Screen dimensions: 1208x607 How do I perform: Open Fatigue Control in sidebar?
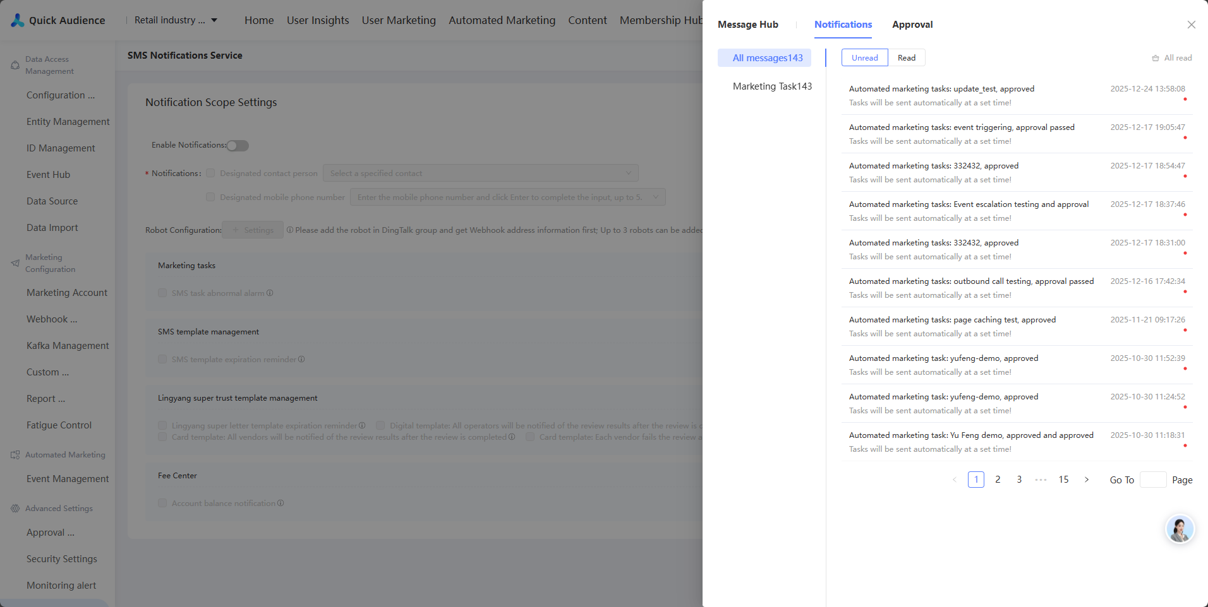(59, 425)
